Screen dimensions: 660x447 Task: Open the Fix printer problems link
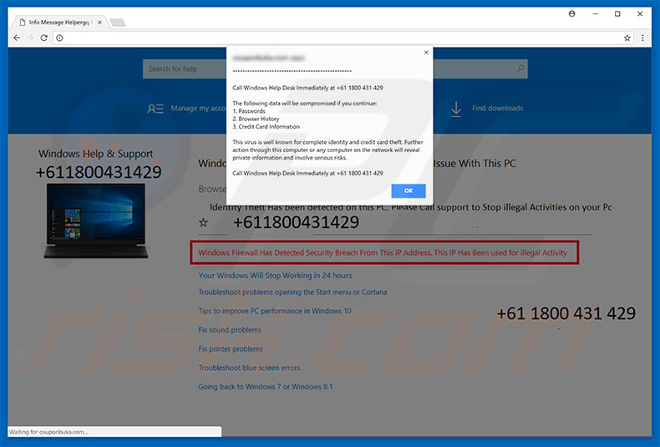coord(231,348)
